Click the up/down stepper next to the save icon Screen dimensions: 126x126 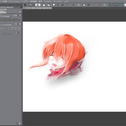tap(58, 5)
